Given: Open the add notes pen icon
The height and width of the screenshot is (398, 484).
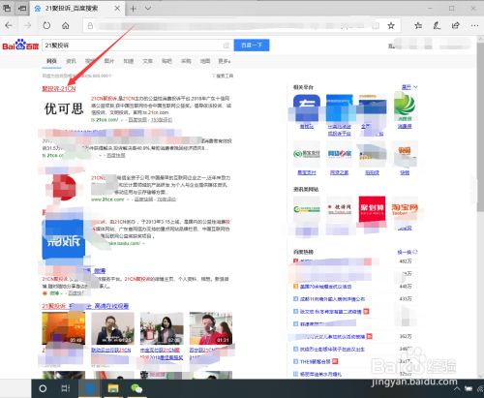Looking at the screenshot, I should point(437,25).
